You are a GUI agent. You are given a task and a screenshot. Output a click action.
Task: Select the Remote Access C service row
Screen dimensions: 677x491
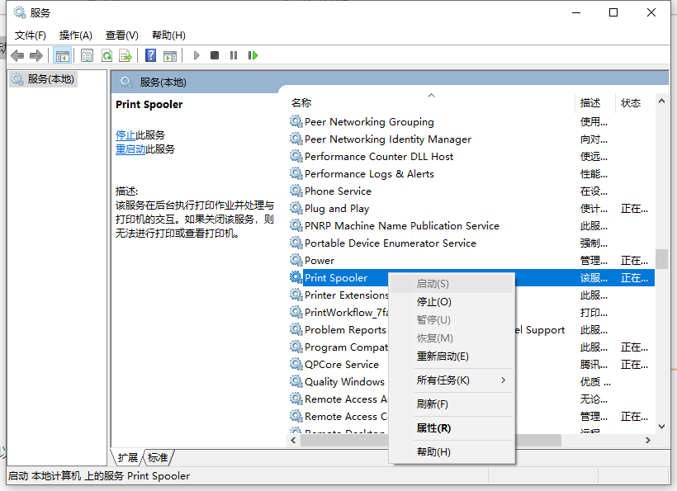[338, 417]
